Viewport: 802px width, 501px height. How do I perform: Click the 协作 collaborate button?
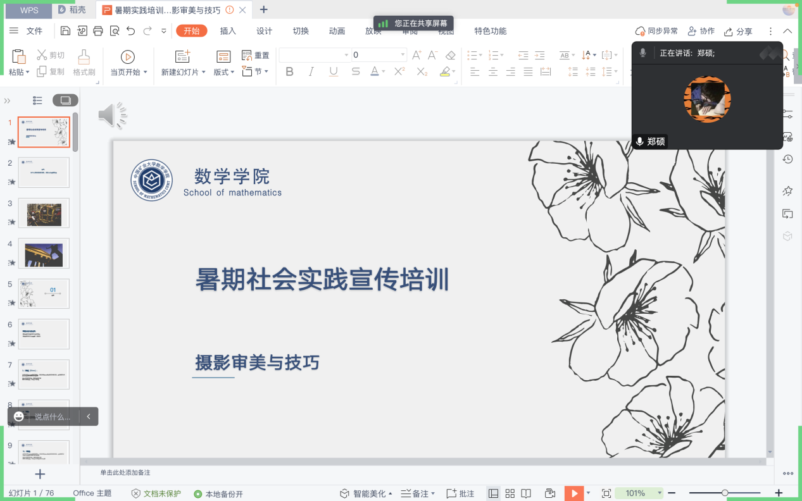[x=701, y=31]
